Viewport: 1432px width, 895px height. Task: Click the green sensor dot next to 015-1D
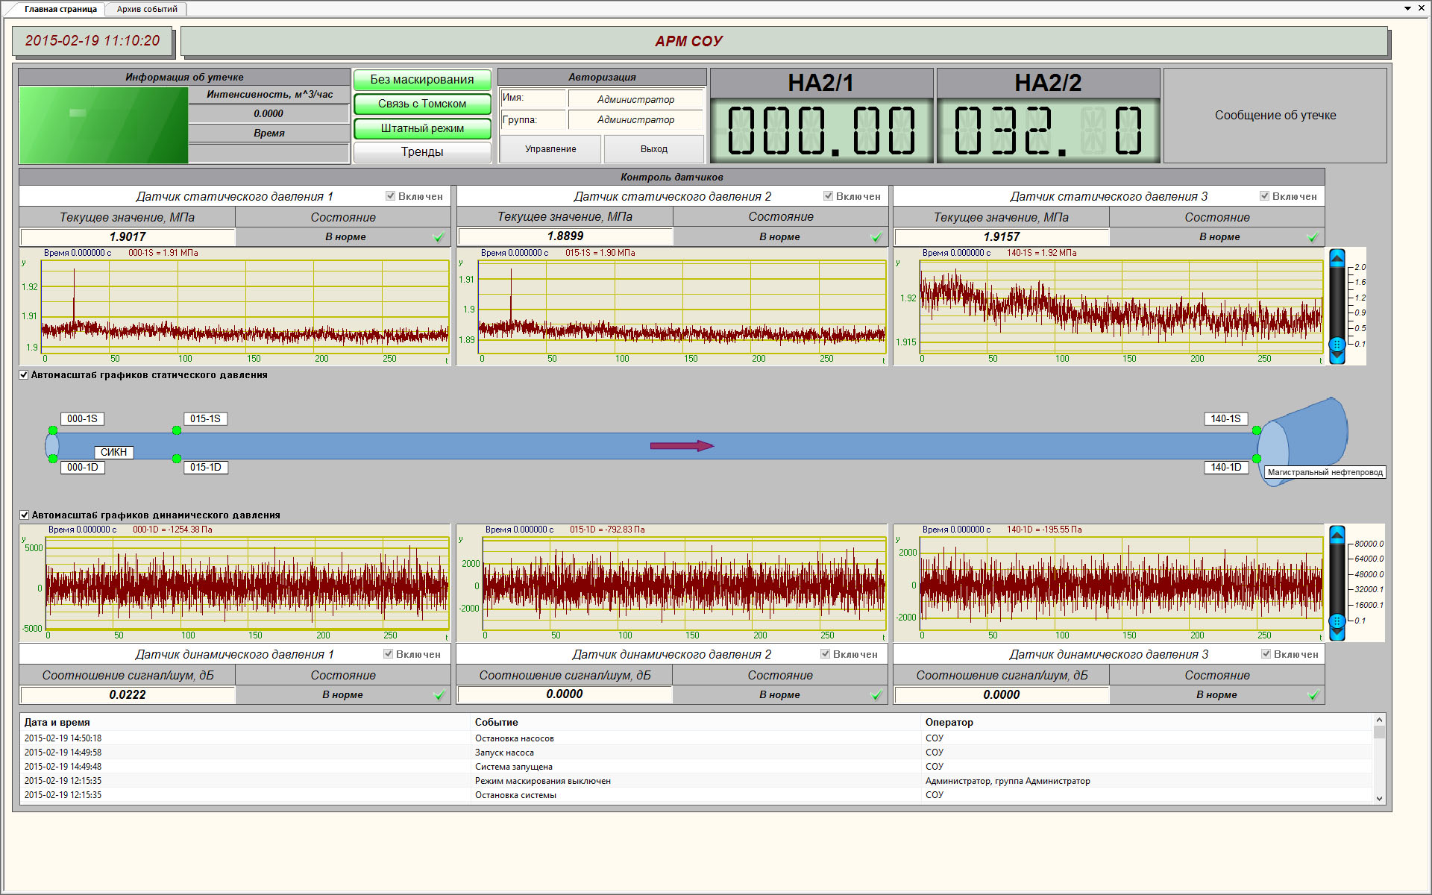177,459
